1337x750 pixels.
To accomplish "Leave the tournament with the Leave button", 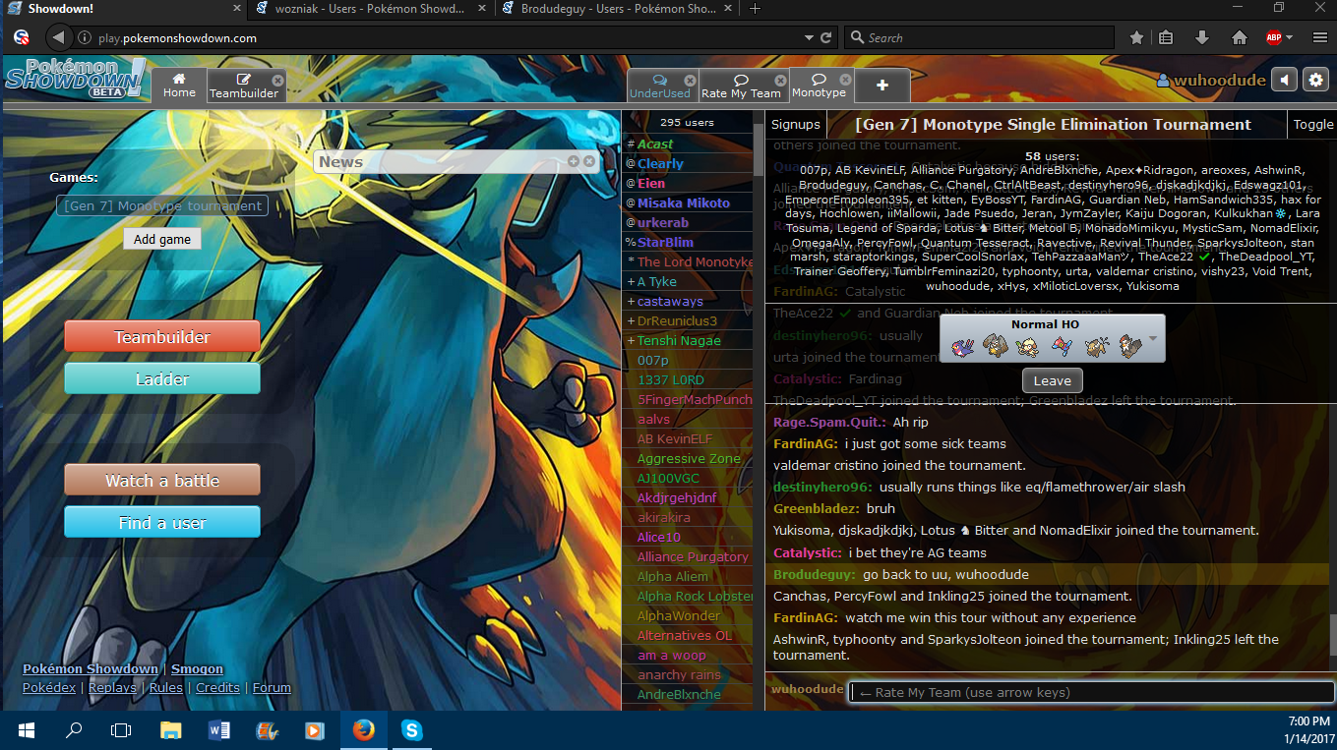I will tap(1052, 380).
